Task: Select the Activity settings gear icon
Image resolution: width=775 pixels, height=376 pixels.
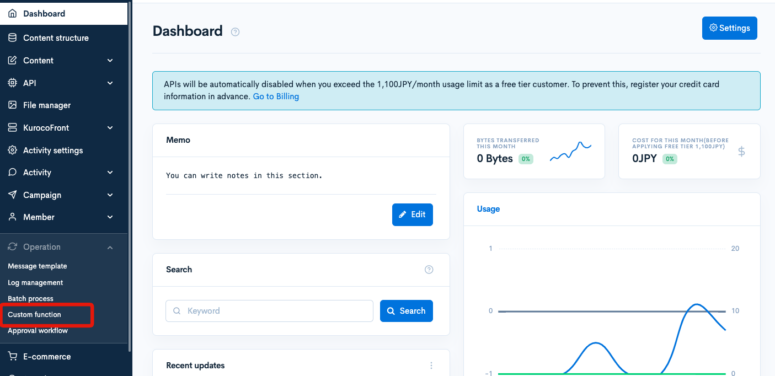Action: point(12,150)
